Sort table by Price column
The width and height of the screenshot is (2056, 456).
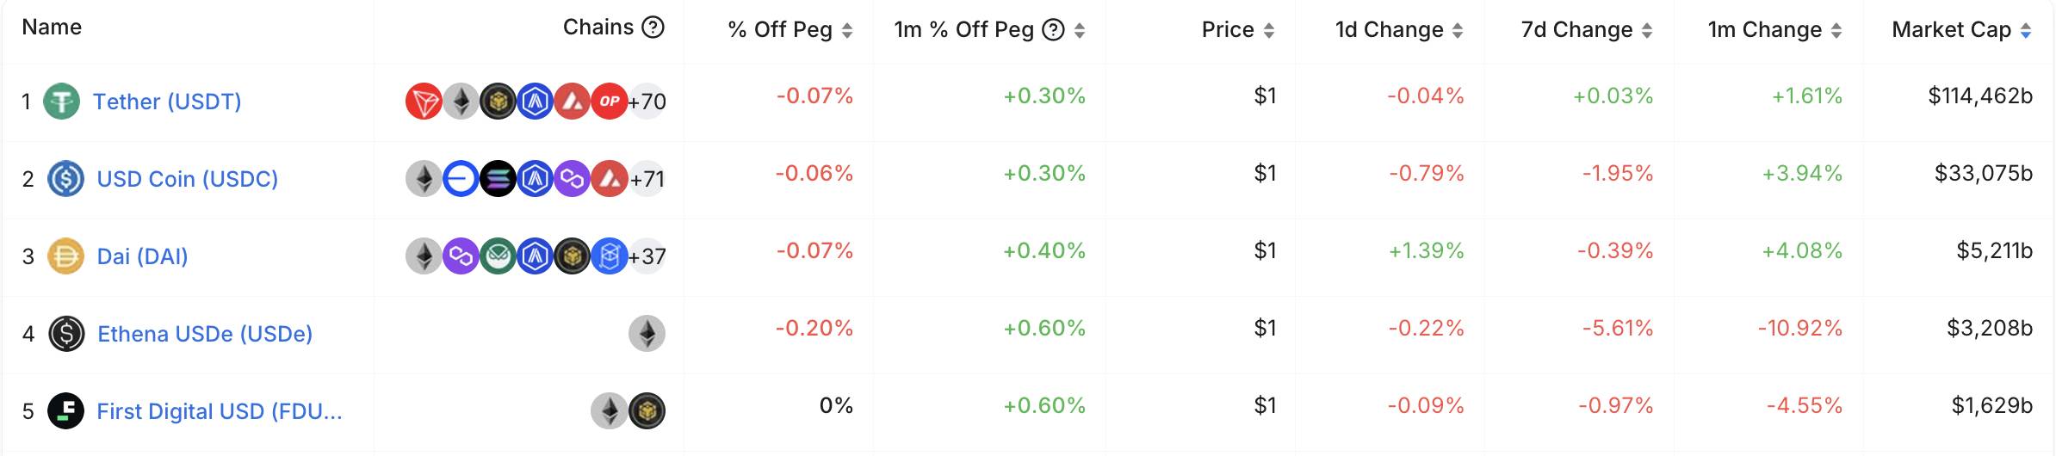[1238, 30]
